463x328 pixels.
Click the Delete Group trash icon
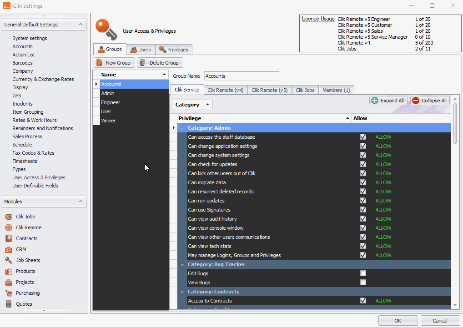[x=142, y=63]
